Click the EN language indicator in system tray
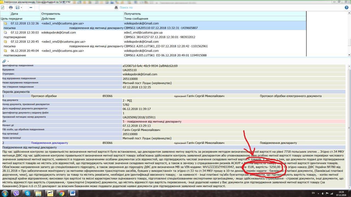Viewport: 351px width, 197px height. [313, 193]
